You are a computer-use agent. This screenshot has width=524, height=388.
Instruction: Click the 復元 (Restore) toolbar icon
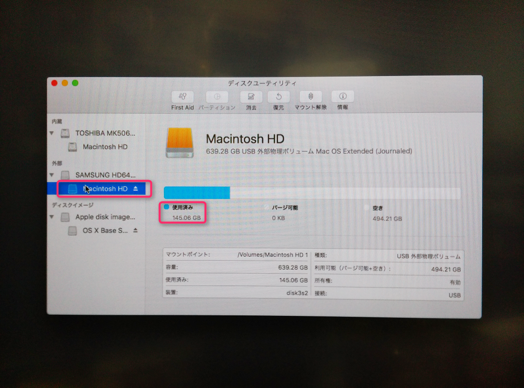(x=278, y=97)
